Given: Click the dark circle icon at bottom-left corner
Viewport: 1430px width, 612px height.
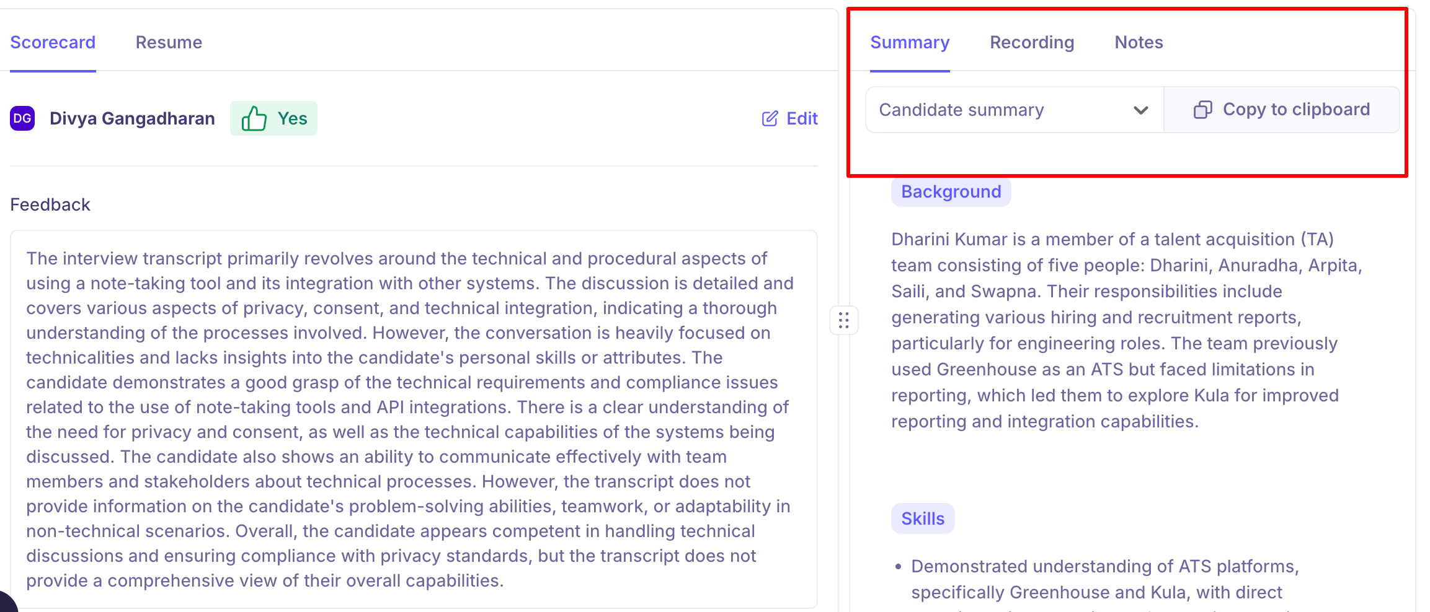Looking at the screenshot, I should pos(6,603).
